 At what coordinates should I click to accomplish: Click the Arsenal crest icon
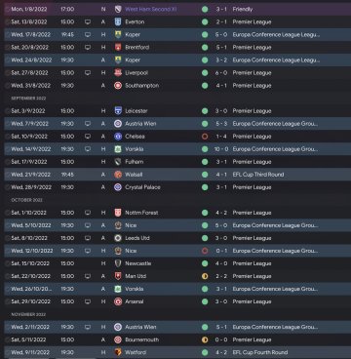(118, 301)
